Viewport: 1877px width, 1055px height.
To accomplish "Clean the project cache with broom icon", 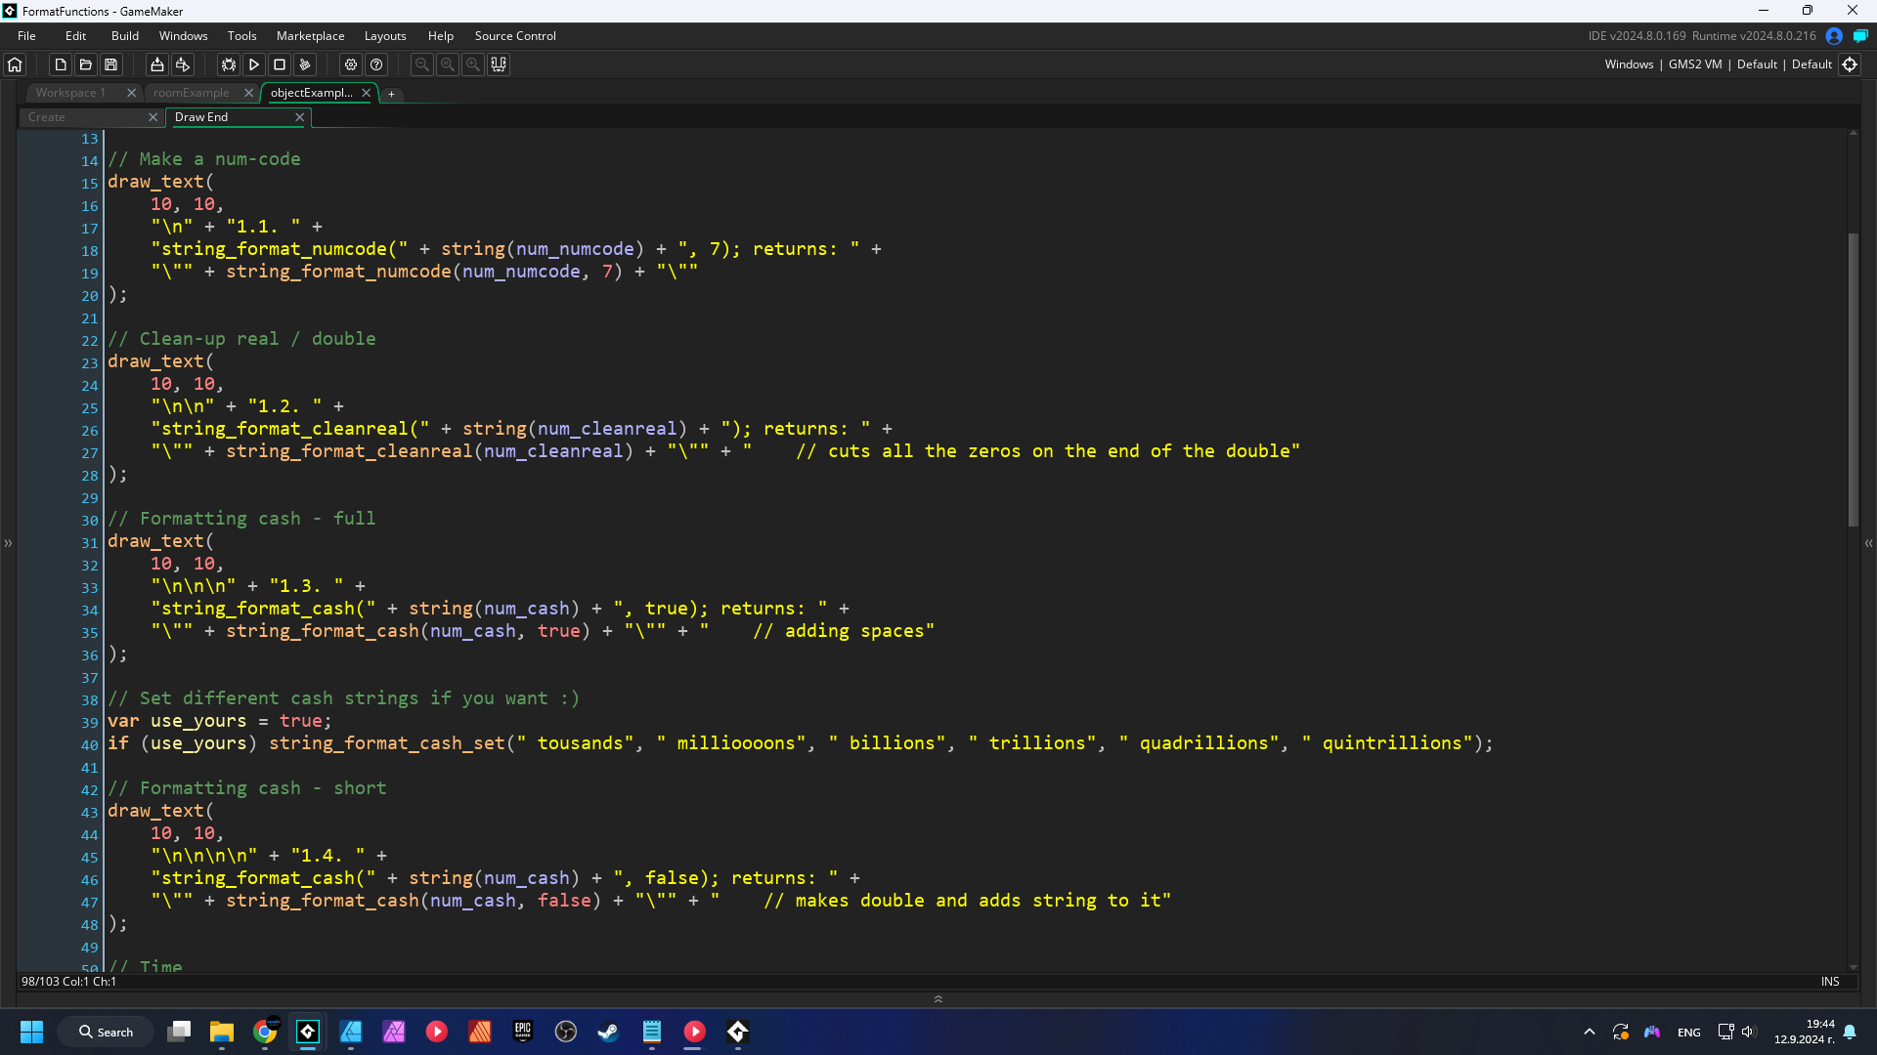I will tap(305, 64).
